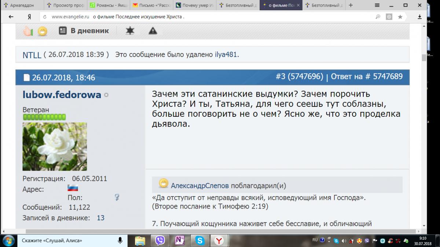Click the smiley thanks icon in toolbar
The width and height of the screenshot is (440, 247).
point(43,31)
